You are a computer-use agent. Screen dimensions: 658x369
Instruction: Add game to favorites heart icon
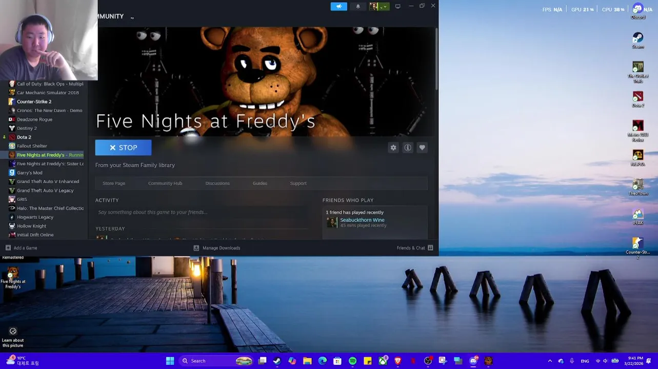(422, 148)
